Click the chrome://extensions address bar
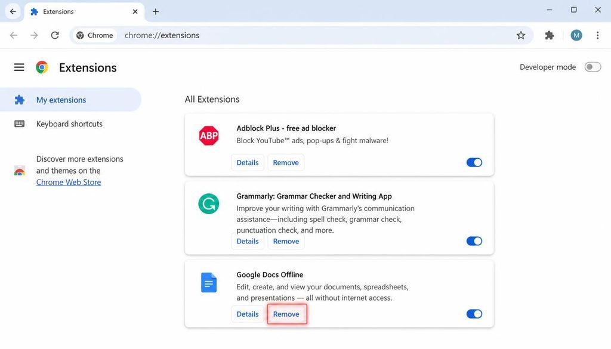Image resolution: width=611 pixels, height=349 pixels. tap(300, 35)
